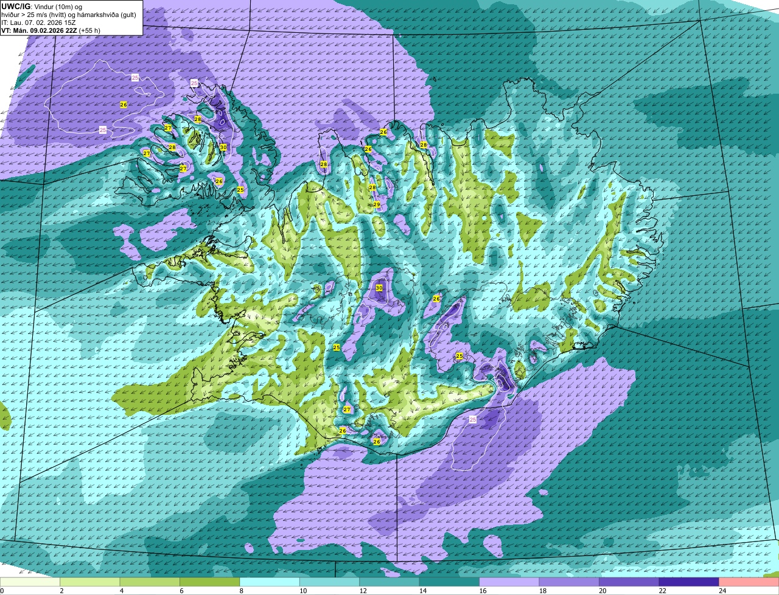Screen dimensions: 779x595
Task: Click the legend tick label "4"
Action: (121, 591)
